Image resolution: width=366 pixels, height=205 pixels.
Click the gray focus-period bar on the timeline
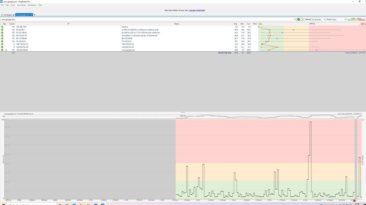[x=356, y=159]
